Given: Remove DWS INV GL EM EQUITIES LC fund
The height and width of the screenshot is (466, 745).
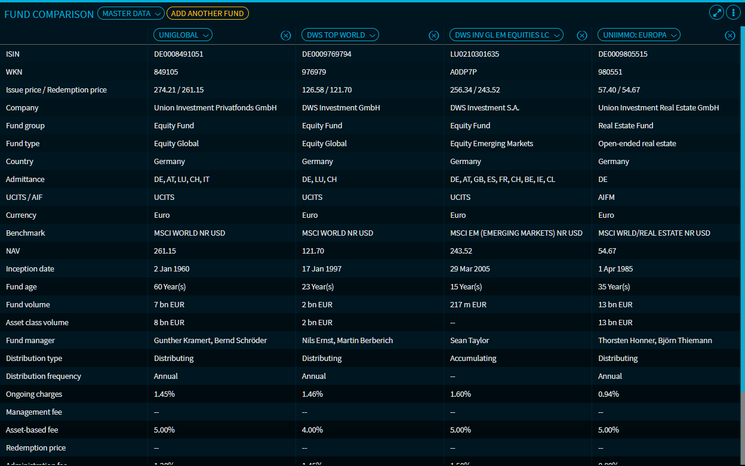Looking at the screenshot, I should (582, 36).
